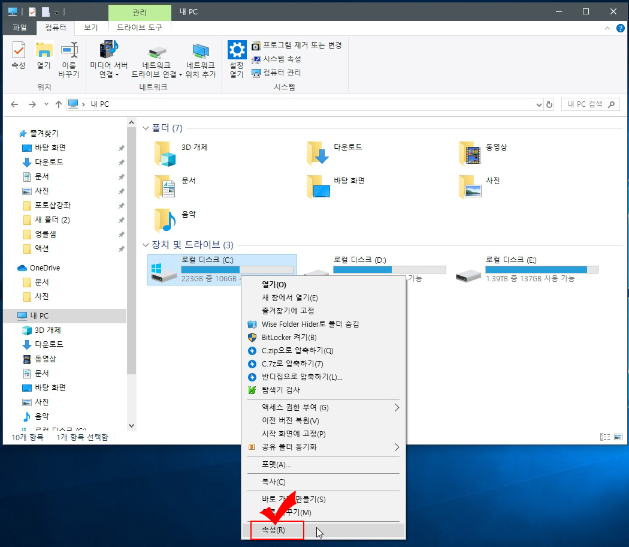This screenshot has height=547, width=629.
Task: Open the address bar history dropdown
Action: point(539,104)
